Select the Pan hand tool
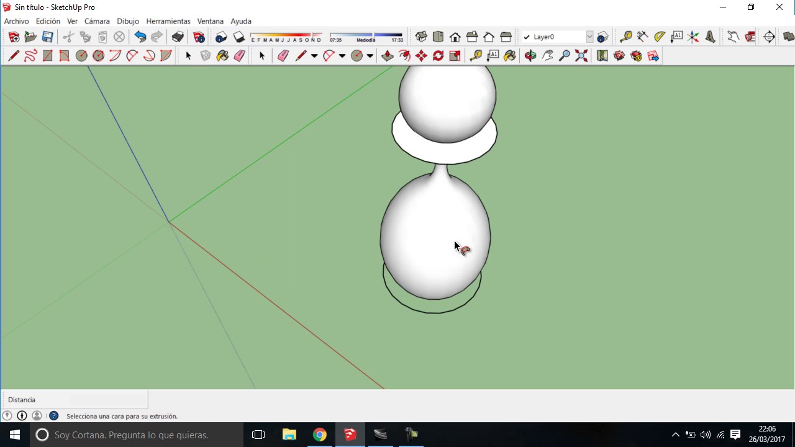This screenshot has width=795, height=447. 547,56
